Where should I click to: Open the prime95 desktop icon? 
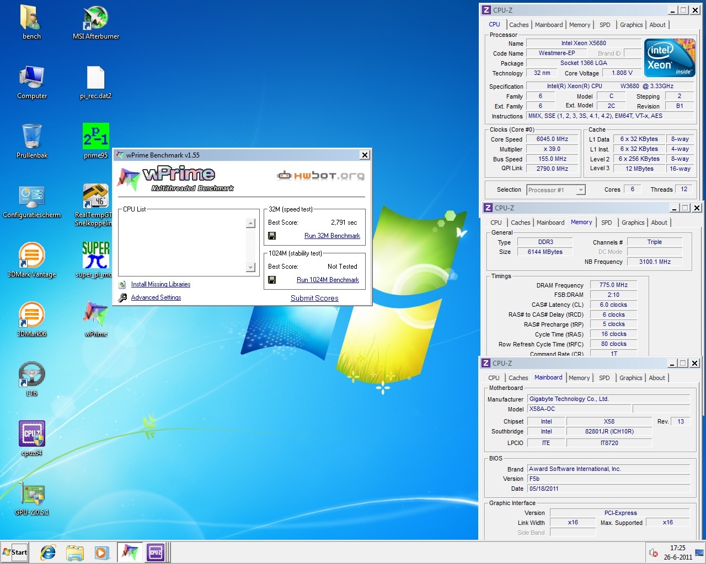[95, 137]
